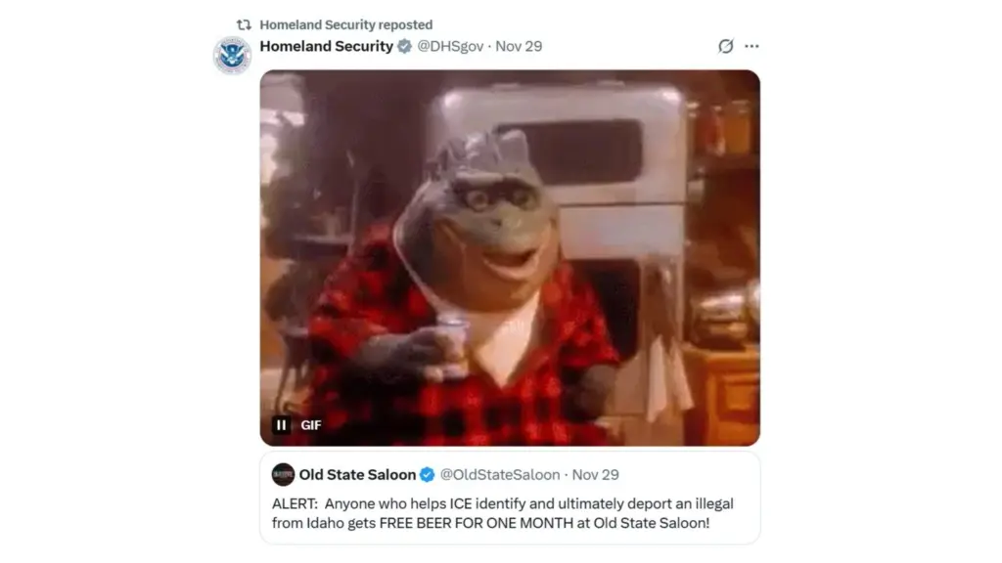Screen dimensions: 1002x563
Task: Click Old State Saloon blue verified badge
Action: 427,475
